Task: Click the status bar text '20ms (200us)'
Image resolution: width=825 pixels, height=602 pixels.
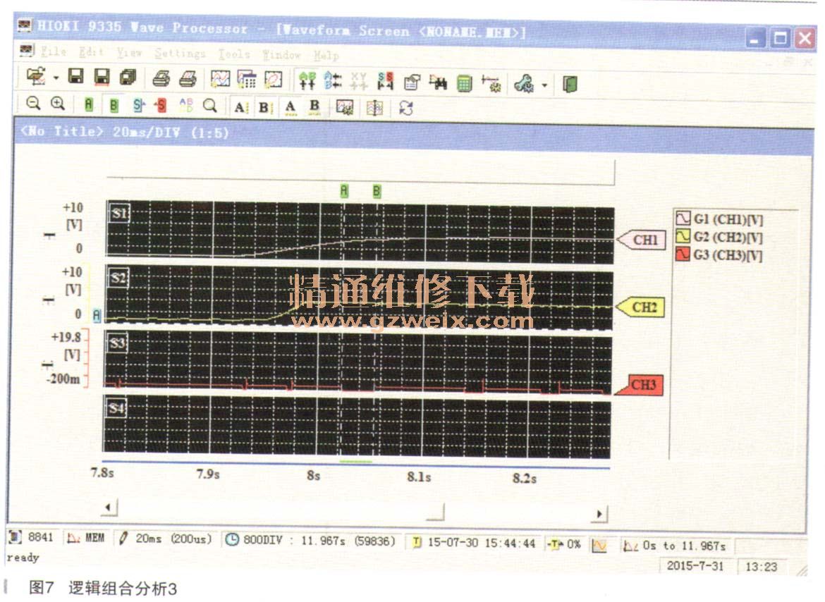Action: tap(173, 539)
